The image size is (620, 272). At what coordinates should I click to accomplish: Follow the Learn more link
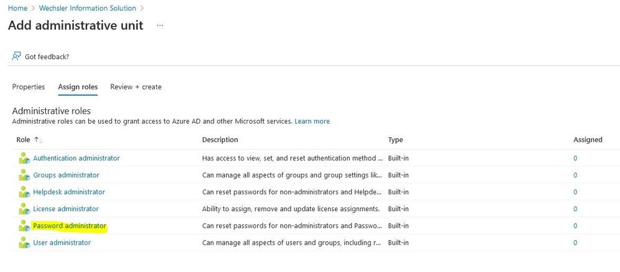point(312,121)
